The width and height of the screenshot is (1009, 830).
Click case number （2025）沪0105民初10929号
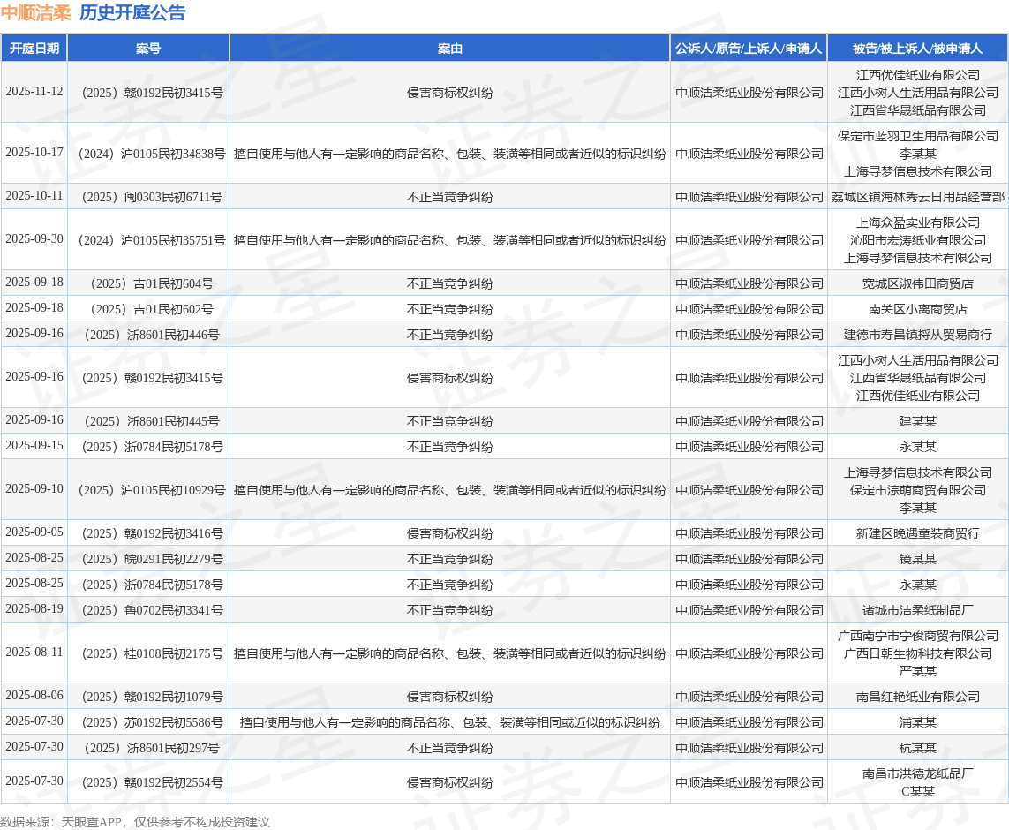[148, 490]
